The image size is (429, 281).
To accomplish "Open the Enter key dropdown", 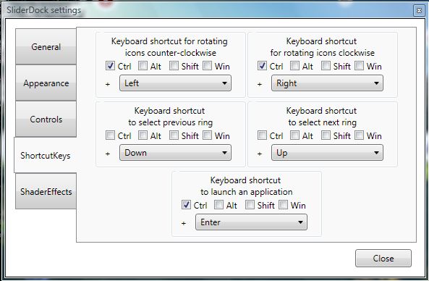I will 251,222.
